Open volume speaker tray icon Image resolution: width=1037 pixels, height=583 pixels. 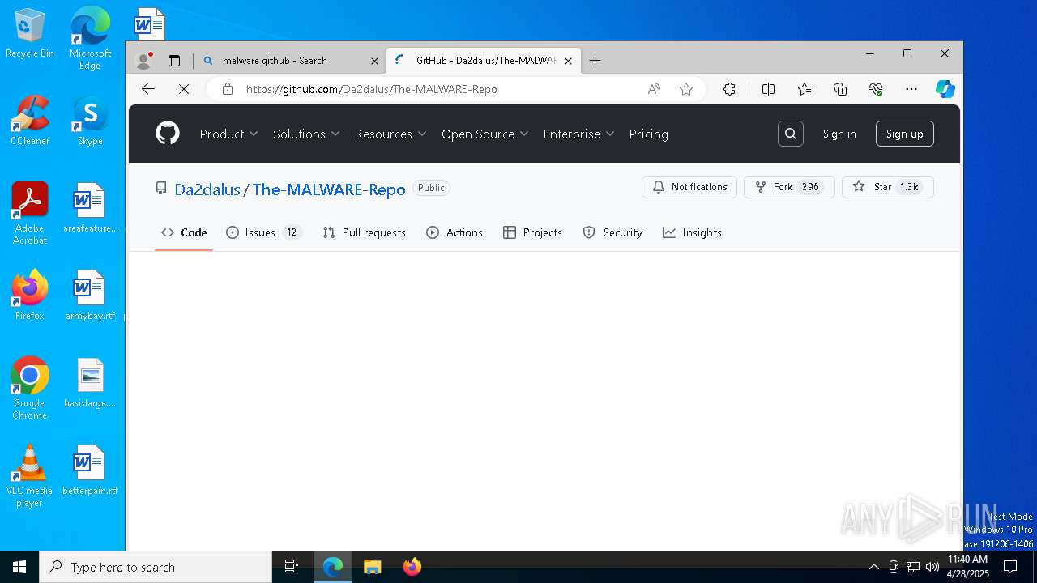(x=932, y=567)
